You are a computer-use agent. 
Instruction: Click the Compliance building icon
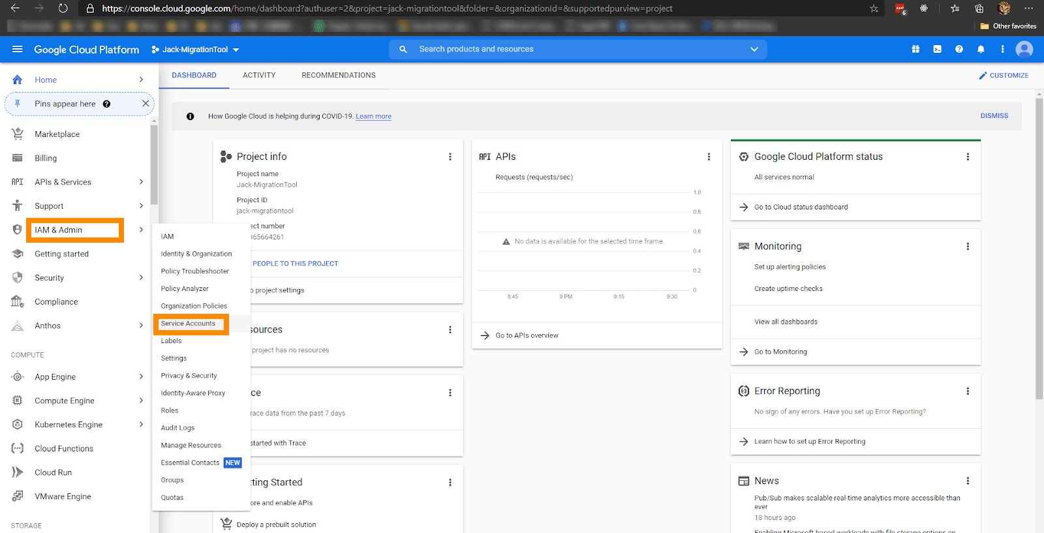(18, 301)
